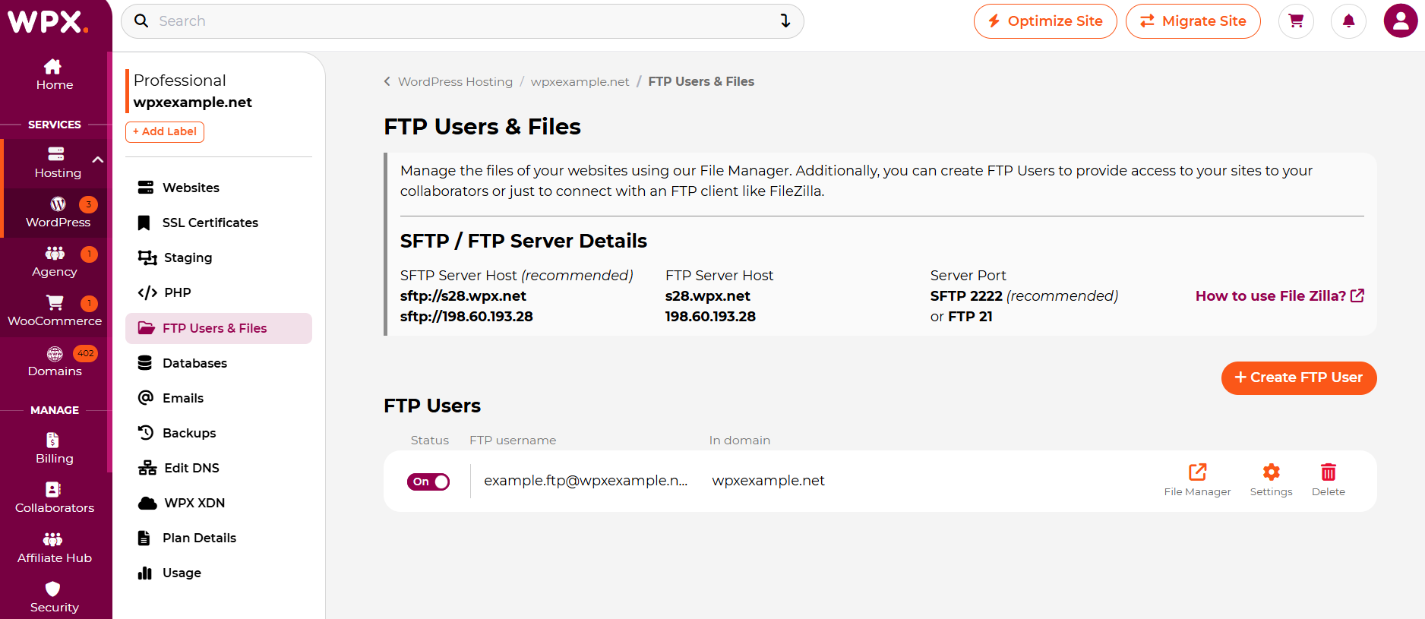Image resolution: width=1425 pixels, height=619 pixels.
Task: Click the back chevron in breadcrumb
Action: point(387,81)
